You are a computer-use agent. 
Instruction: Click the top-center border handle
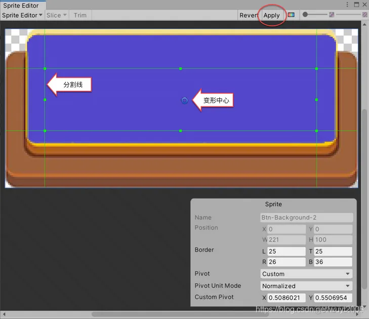pyautogui.click(x=181, y=69)
